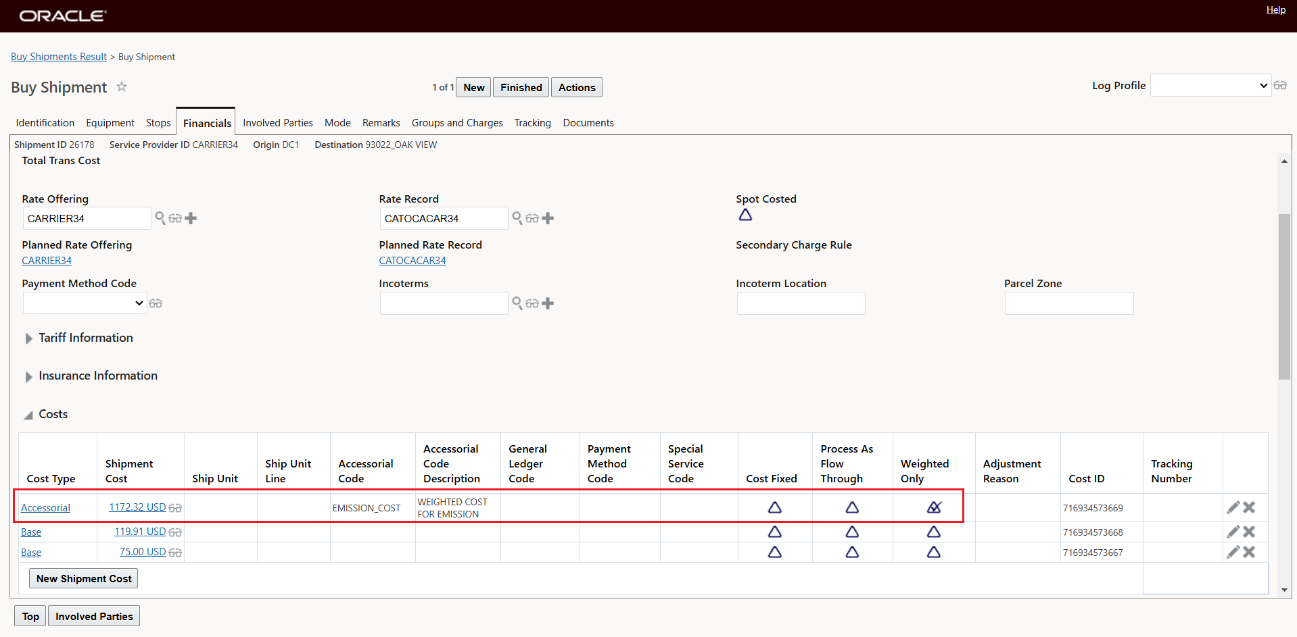Open Help link in header
The image size is (1297, 637).
pyautogui.click(x=1276, y=10)
